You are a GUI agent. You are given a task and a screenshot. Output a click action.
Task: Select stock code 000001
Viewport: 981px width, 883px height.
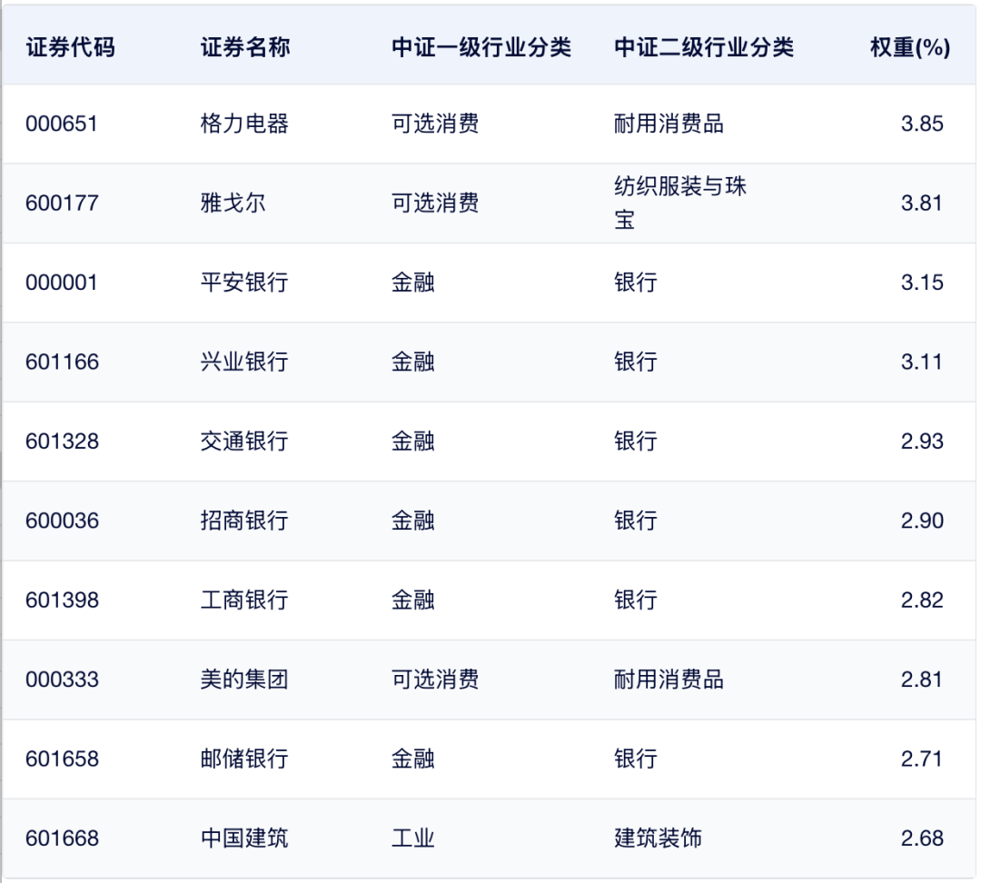[62, 283]
